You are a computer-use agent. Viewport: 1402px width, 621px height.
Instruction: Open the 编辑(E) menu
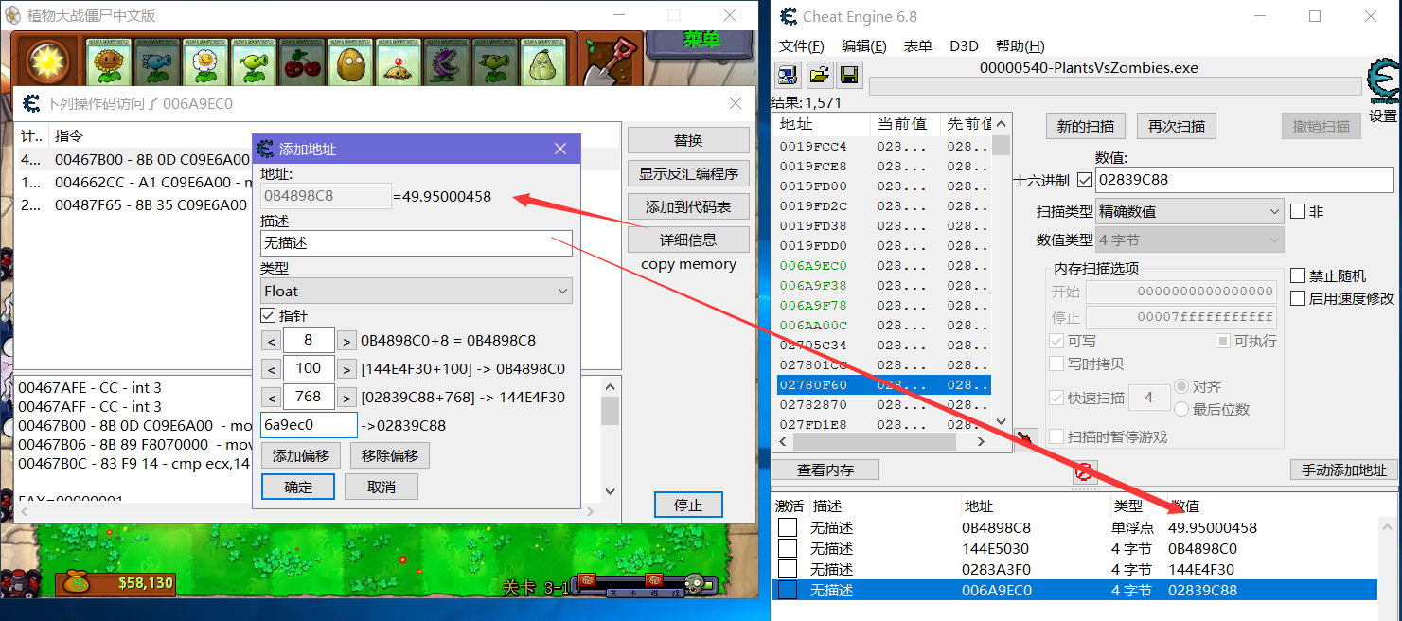[863, 46]
